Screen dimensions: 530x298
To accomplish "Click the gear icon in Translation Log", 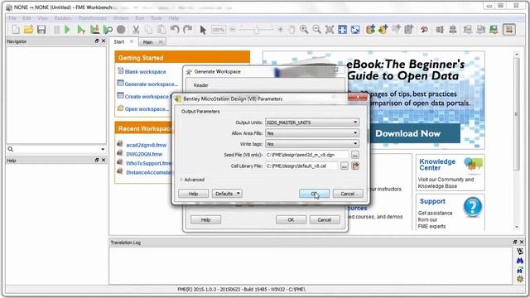I will 520,279.
